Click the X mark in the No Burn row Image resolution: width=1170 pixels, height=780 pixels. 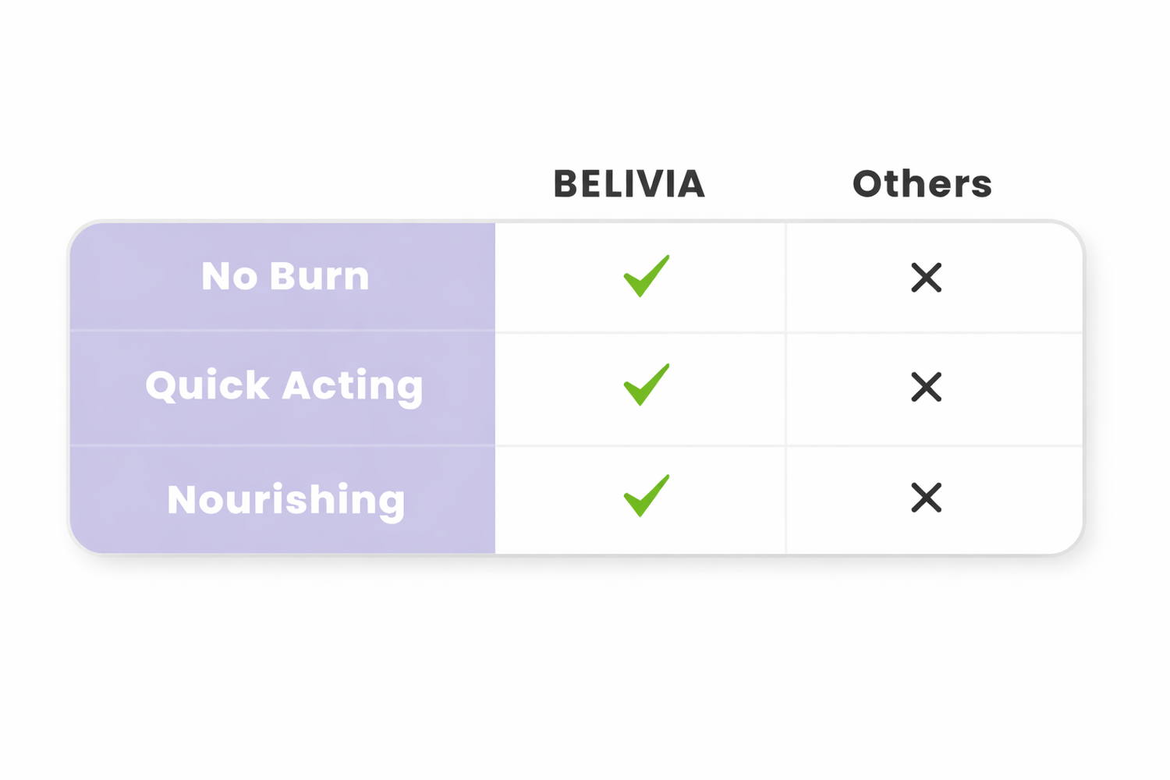926,278
